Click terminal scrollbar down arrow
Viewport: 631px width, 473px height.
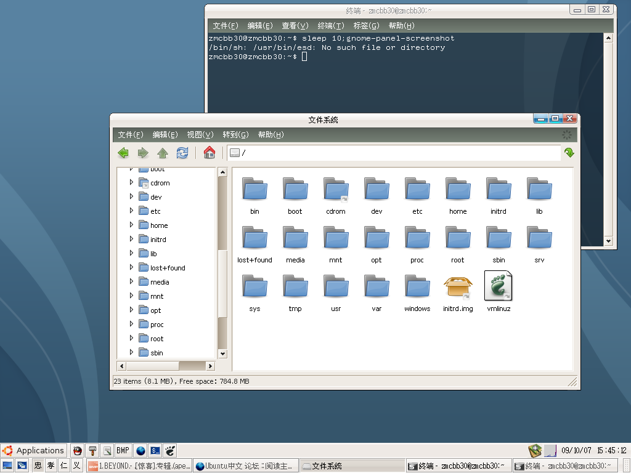click(x=608, y=241)
